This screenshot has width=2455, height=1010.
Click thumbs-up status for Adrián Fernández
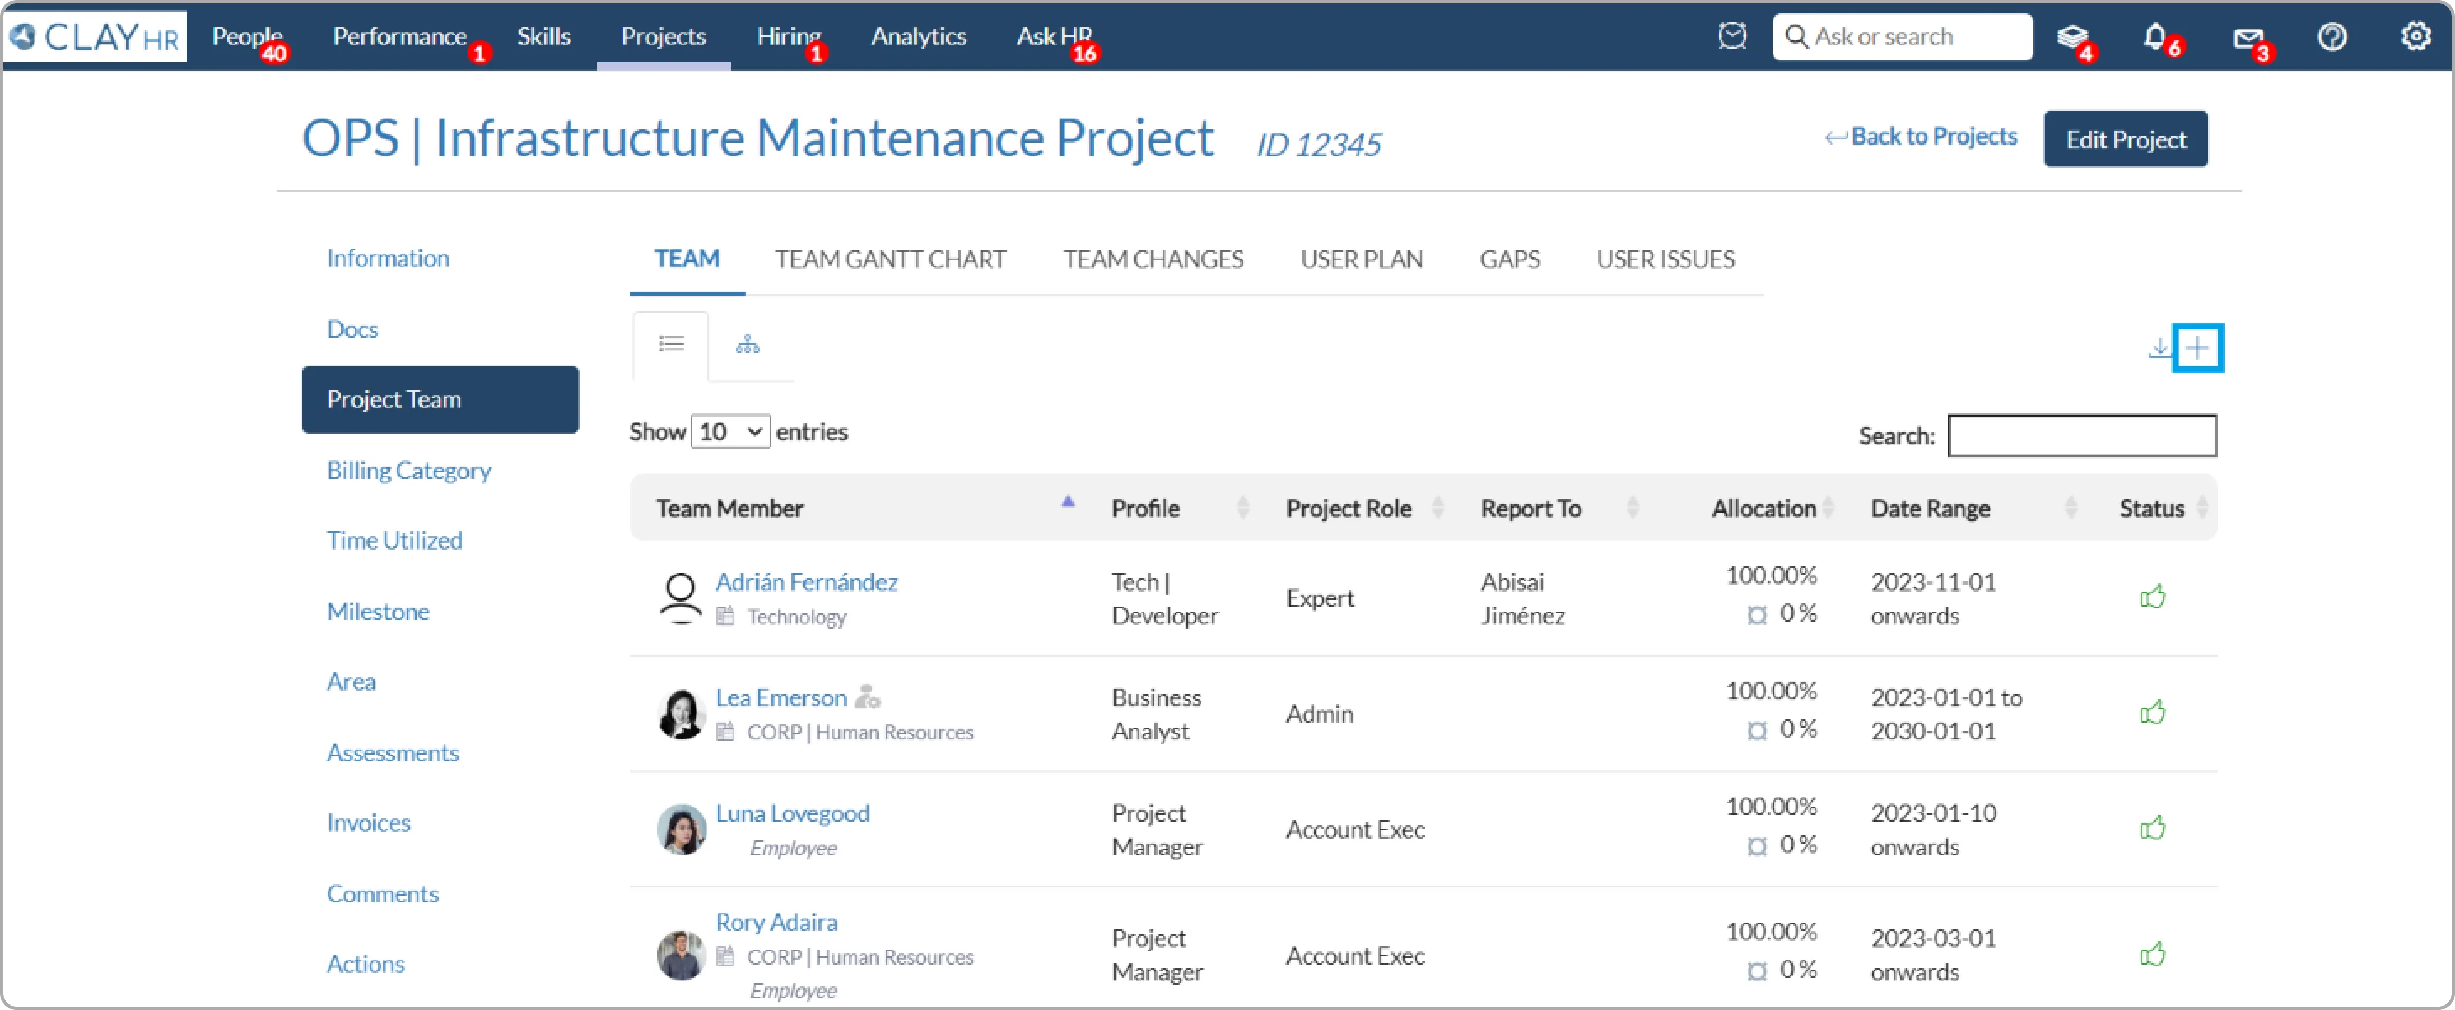pos(2152,597)
